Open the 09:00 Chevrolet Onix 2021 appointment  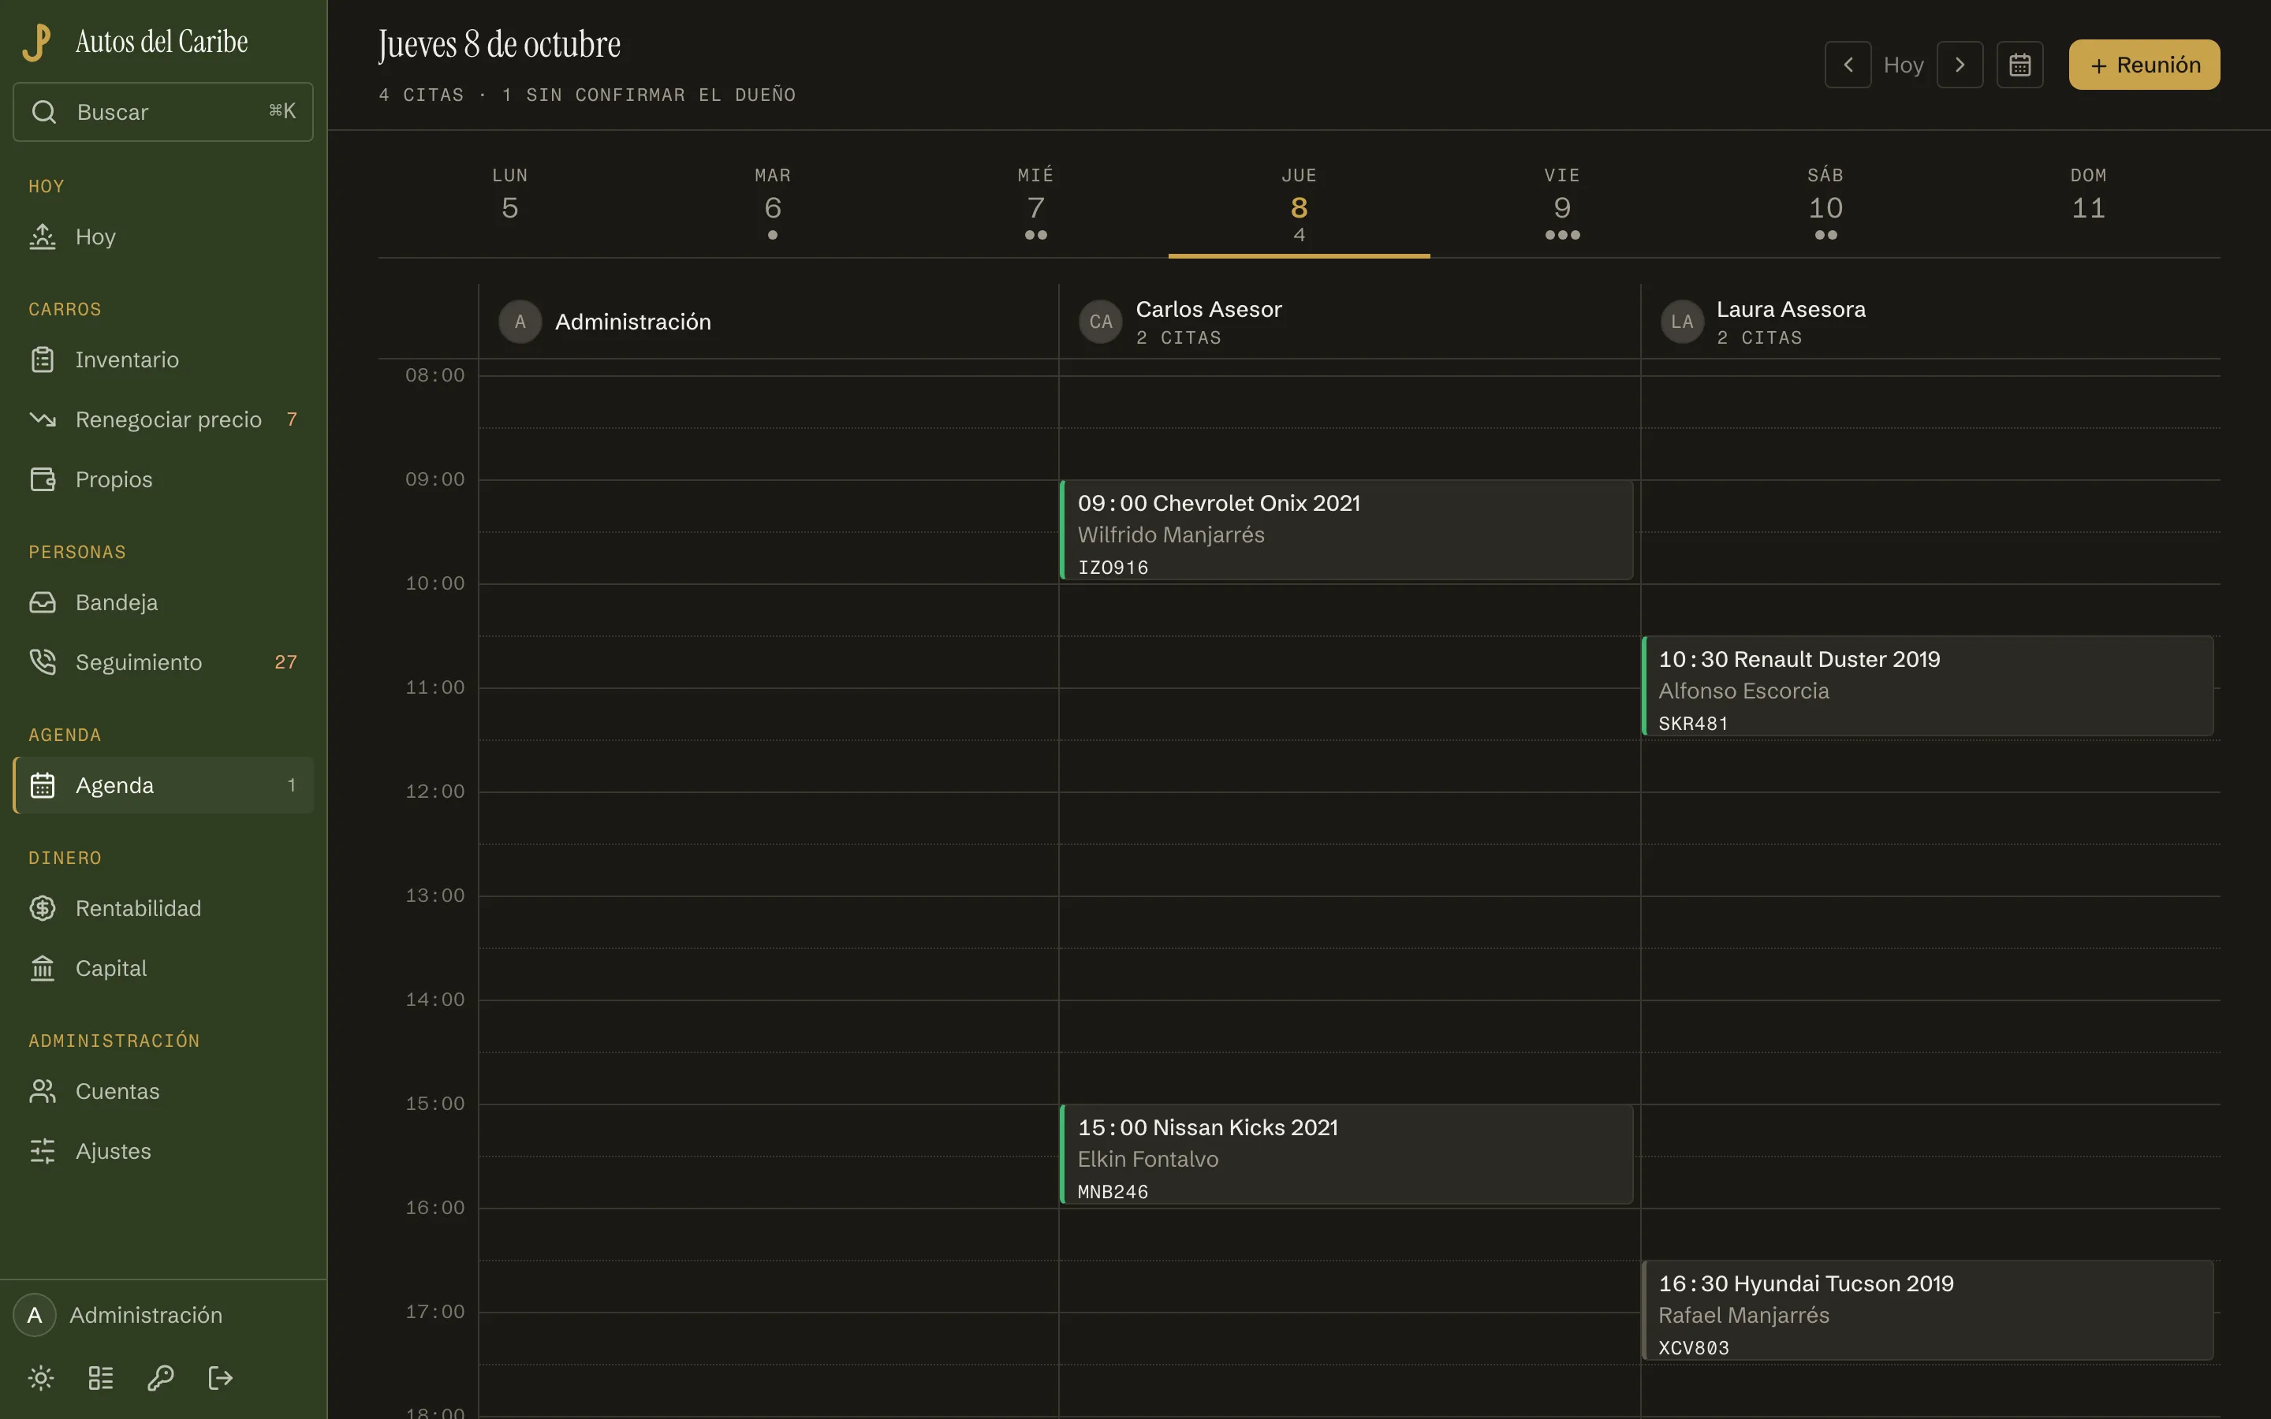click(x=1347, y=531)
